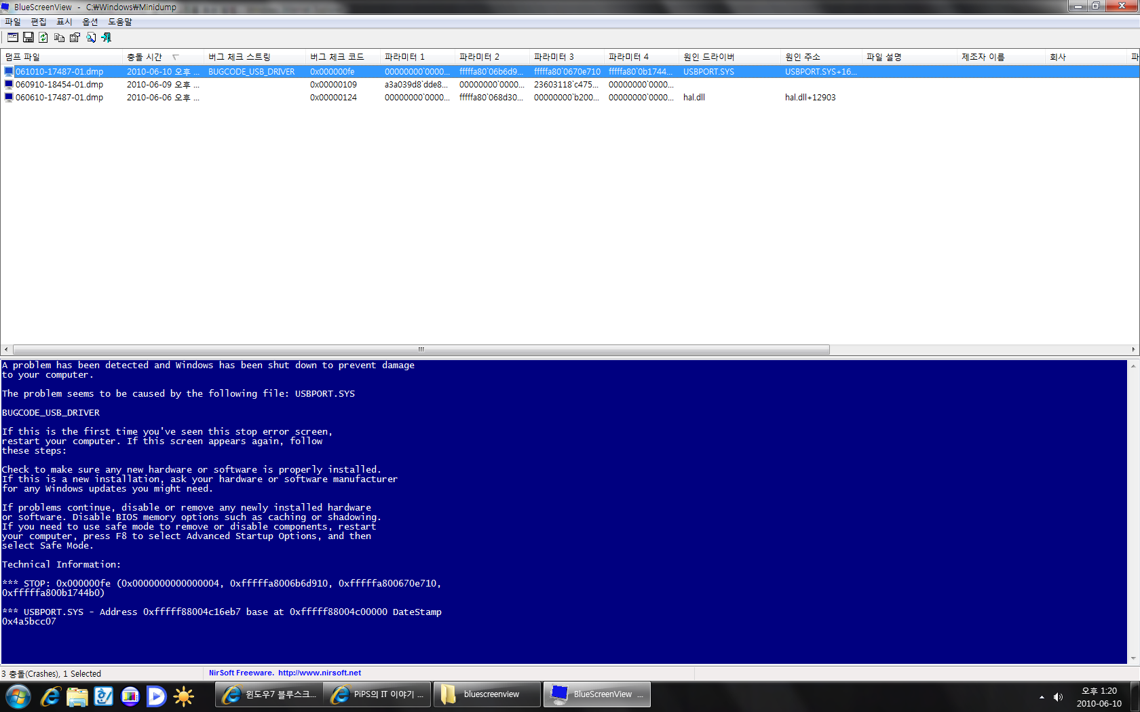This screenshot has height=712, width=1140.
Task: Sort by 파일 설명 column header
Action: 909,57
